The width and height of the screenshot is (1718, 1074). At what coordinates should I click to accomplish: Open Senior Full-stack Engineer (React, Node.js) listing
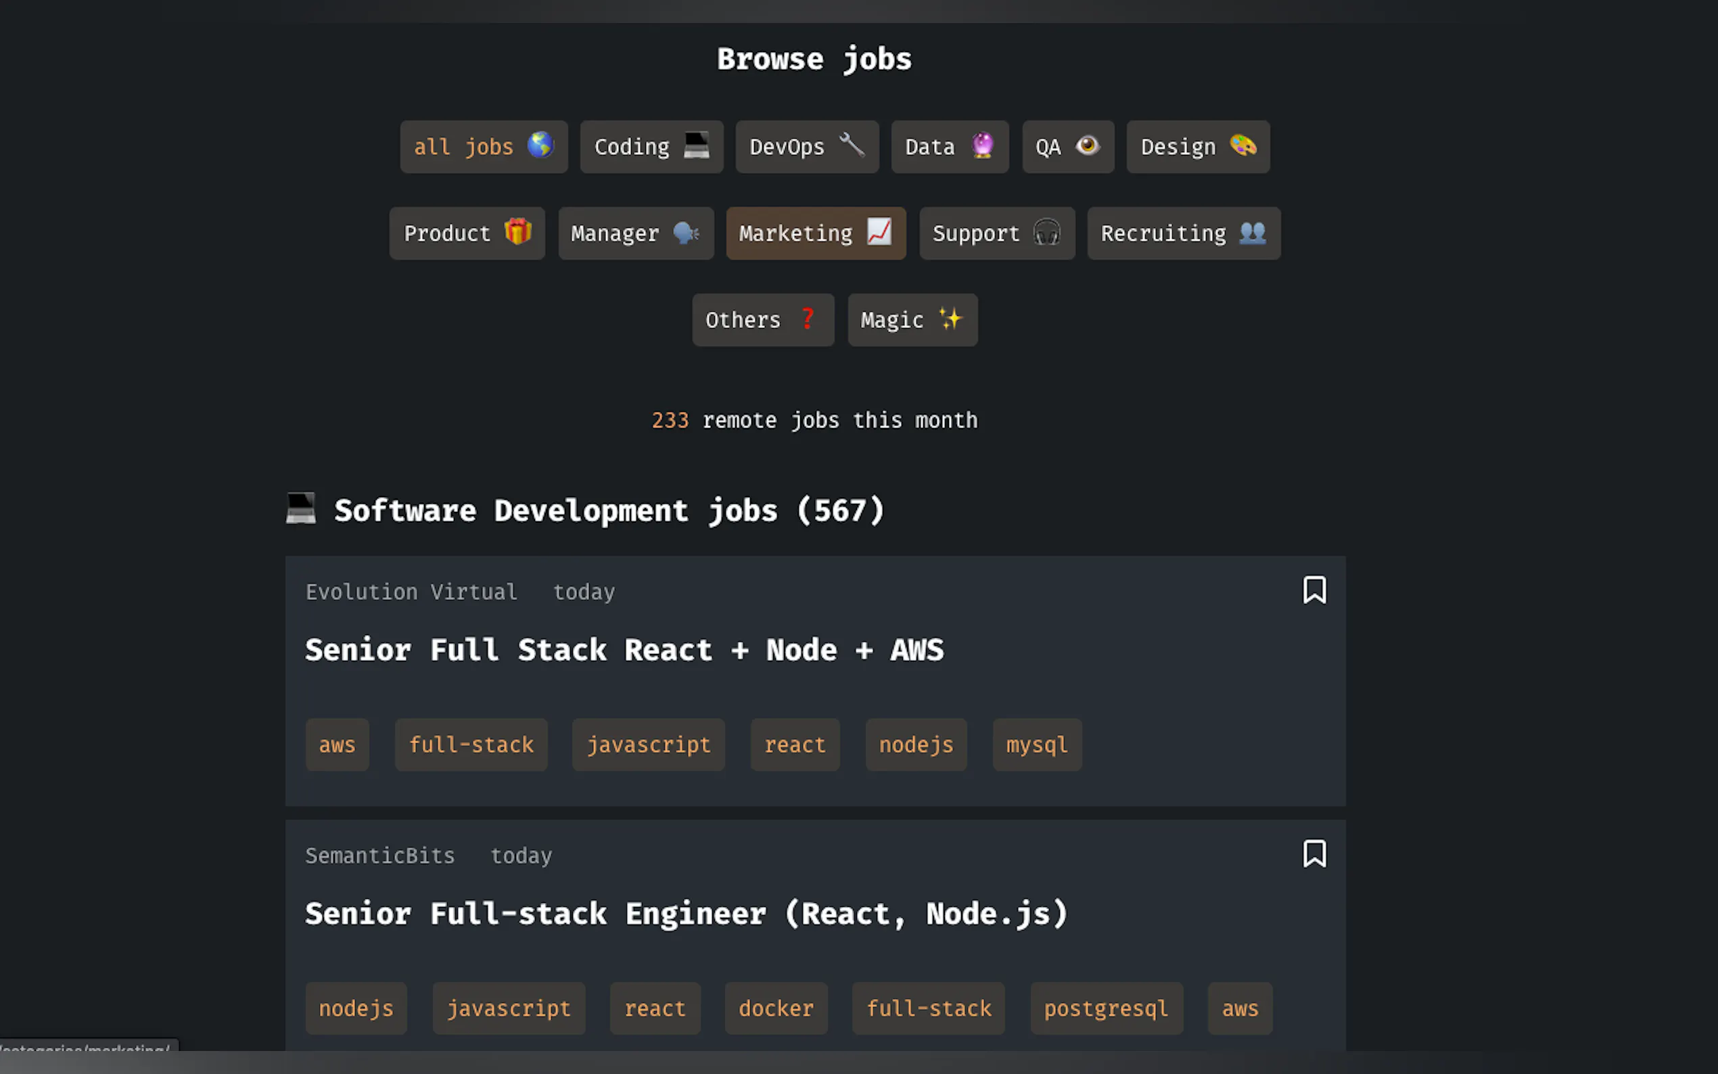coord(686,914)
